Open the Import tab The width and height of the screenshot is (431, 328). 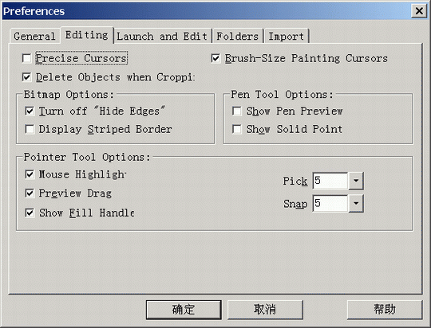pyautogui.click(x=287, y=36)
